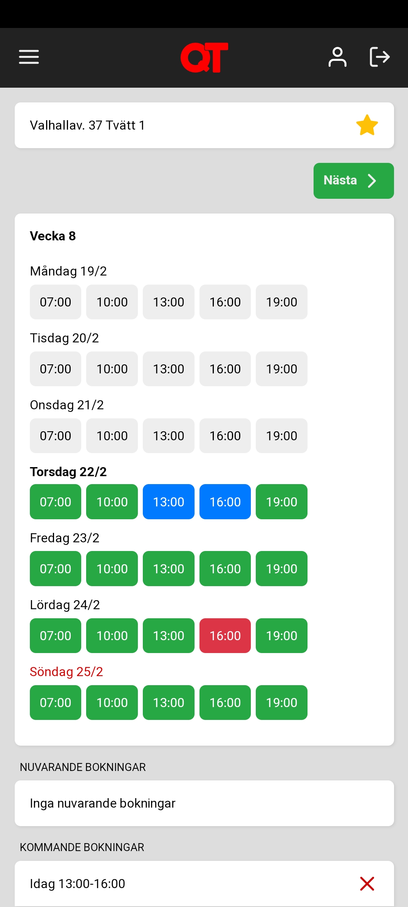Choose 19:00 slot on Torsdag 22/2

[281, 502]
